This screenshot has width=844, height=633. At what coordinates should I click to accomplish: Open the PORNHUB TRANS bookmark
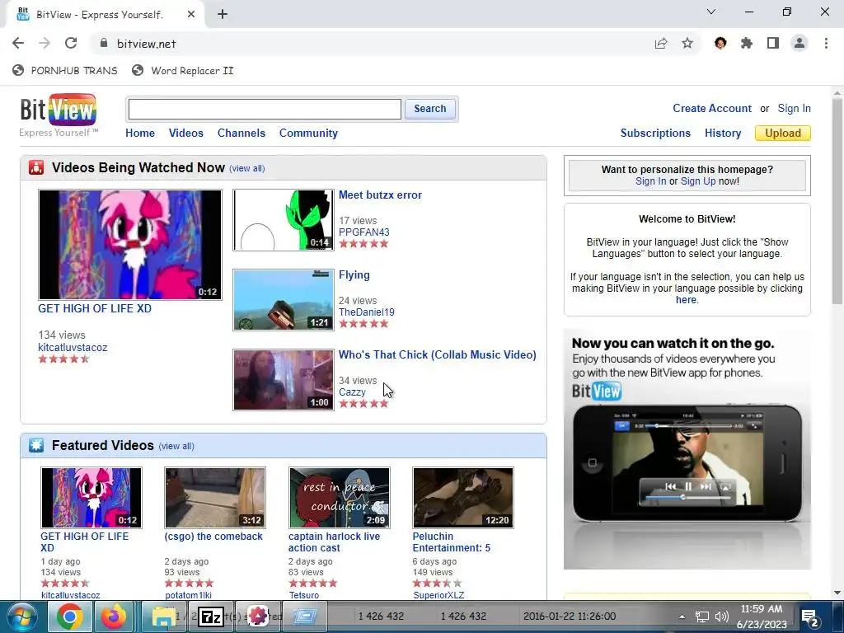(65, 71)
